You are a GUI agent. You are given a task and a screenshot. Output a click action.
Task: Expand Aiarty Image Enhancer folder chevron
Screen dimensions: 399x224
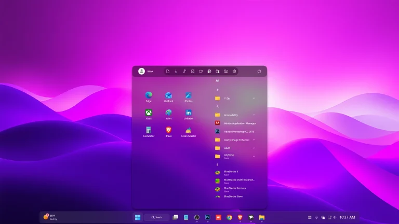(x=254, y=140)
